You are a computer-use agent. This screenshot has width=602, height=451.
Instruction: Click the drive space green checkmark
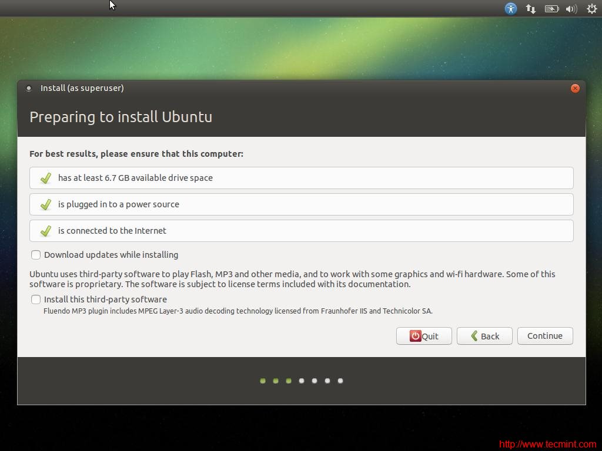(x=46, y=178)
